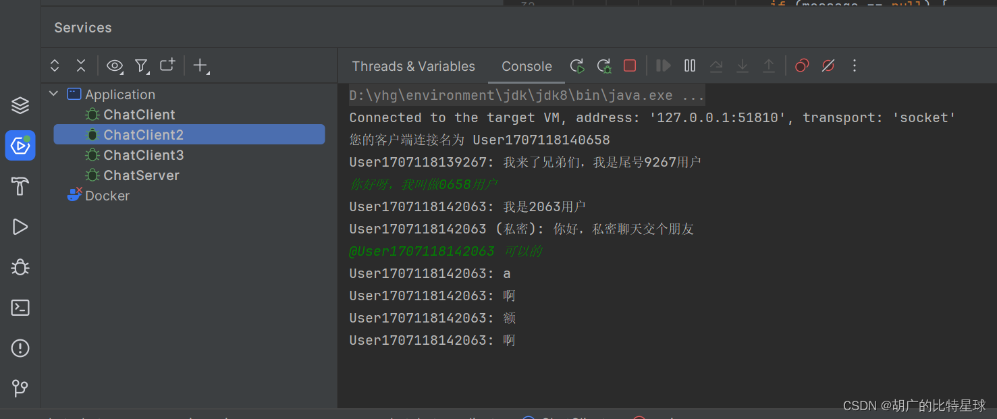This screenshot has height=419, width=997.
Task: Open the Services tool window icon
Action: (x=20, y=146)
